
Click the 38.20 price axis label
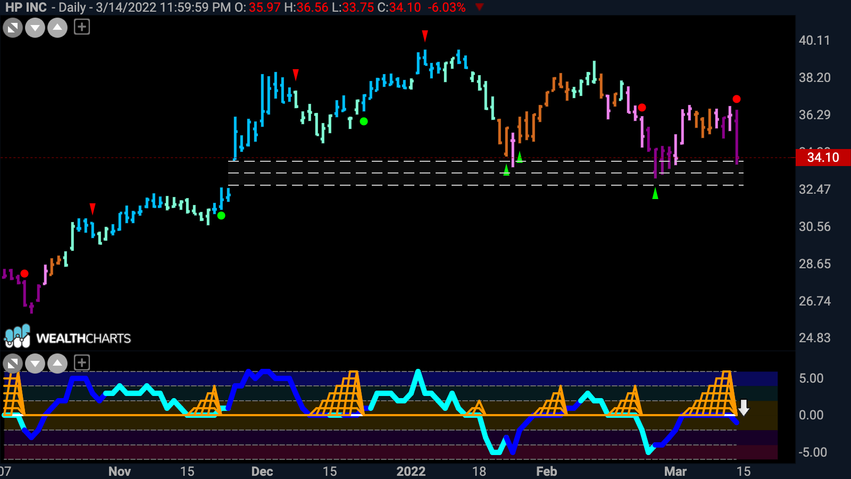pyautogui.click(x=814, y=78)
